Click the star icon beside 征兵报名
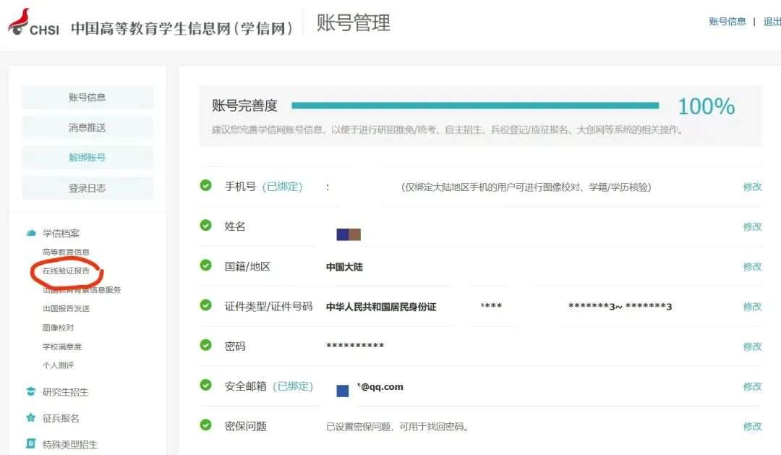This screenshot has width=781, height=455. 30,418
